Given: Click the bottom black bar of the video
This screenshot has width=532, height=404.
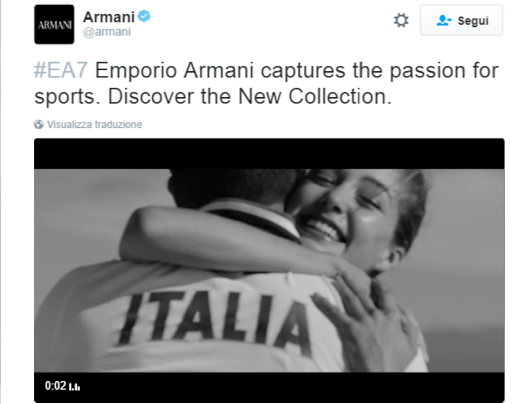Looking at the screenshot, I should [x=269, y=387].
